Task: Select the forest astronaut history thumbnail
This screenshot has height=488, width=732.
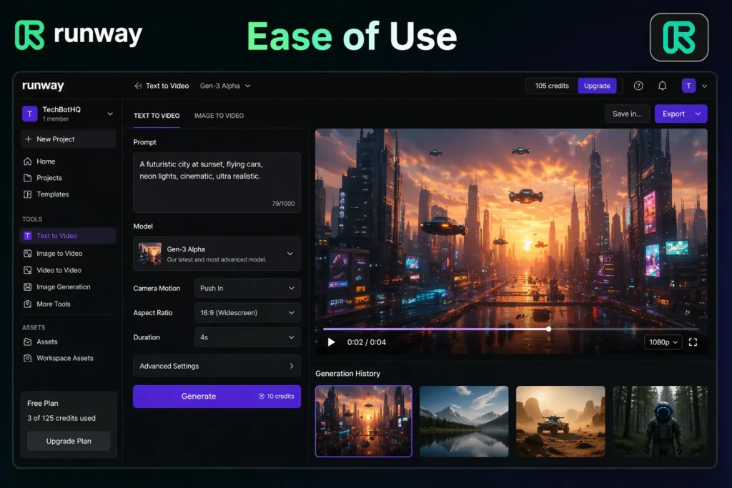Action: (x=660, y=421)
